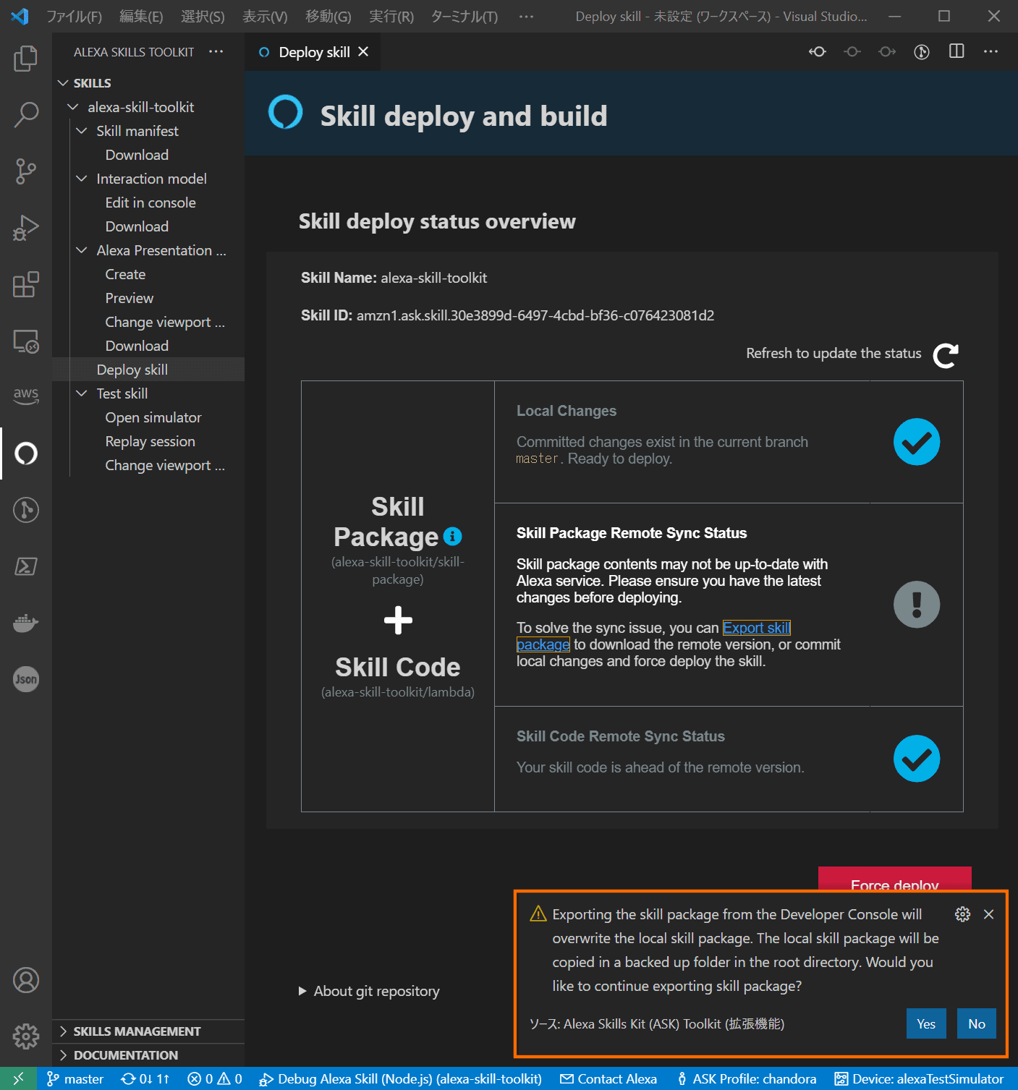This screenshot has height=1090, width=1018.
Task: Click the Force deploy button
Action: 895,878
